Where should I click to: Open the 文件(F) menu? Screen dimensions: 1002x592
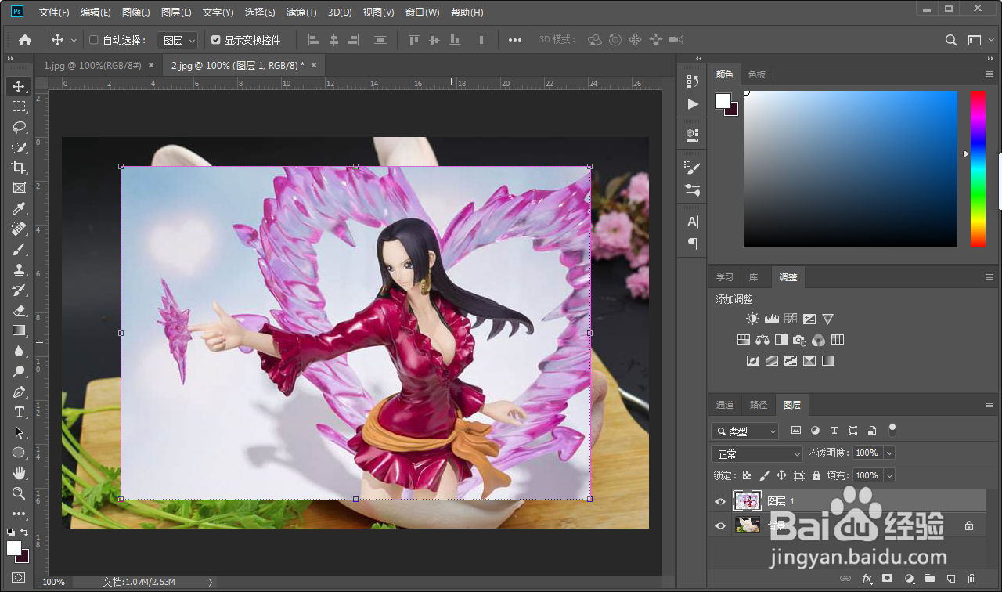54,13
